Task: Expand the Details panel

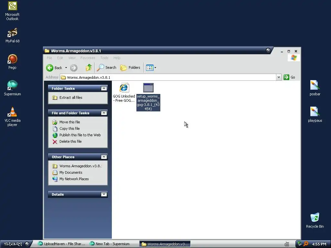Action: (104, 194)
